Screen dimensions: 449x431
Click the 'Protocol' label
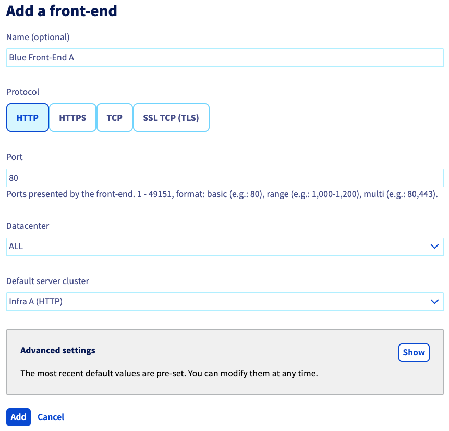22,92
